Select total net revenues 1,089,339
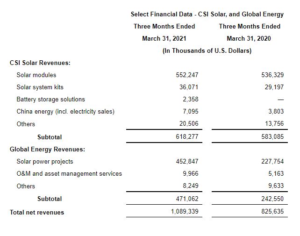300x236 pixels. (x=185, y=212)
